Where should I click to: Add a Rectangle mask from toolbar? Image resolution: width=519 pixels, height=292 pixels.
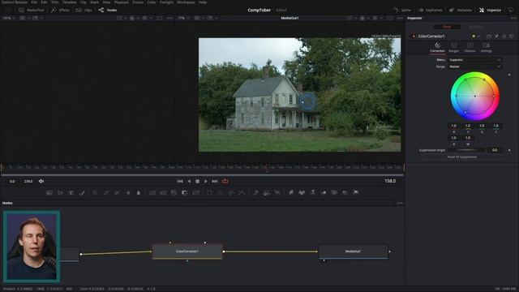coord(209,193)
